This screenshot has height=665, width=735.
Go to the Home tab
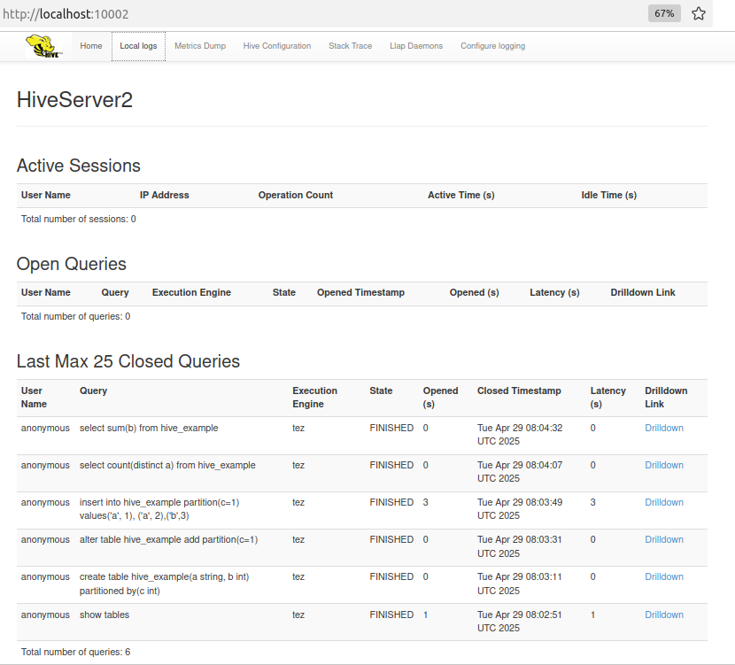(x=91, y=46)
